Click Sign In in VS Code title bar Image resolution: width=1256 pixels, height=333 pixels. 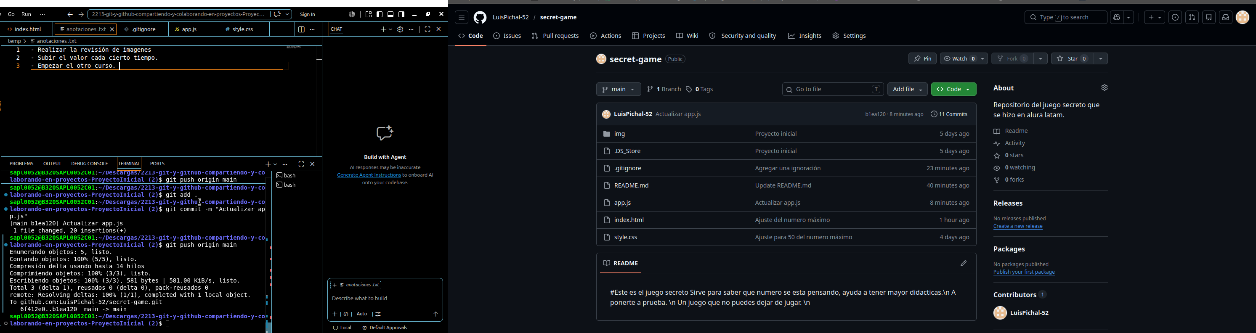(x=308, y=15)
